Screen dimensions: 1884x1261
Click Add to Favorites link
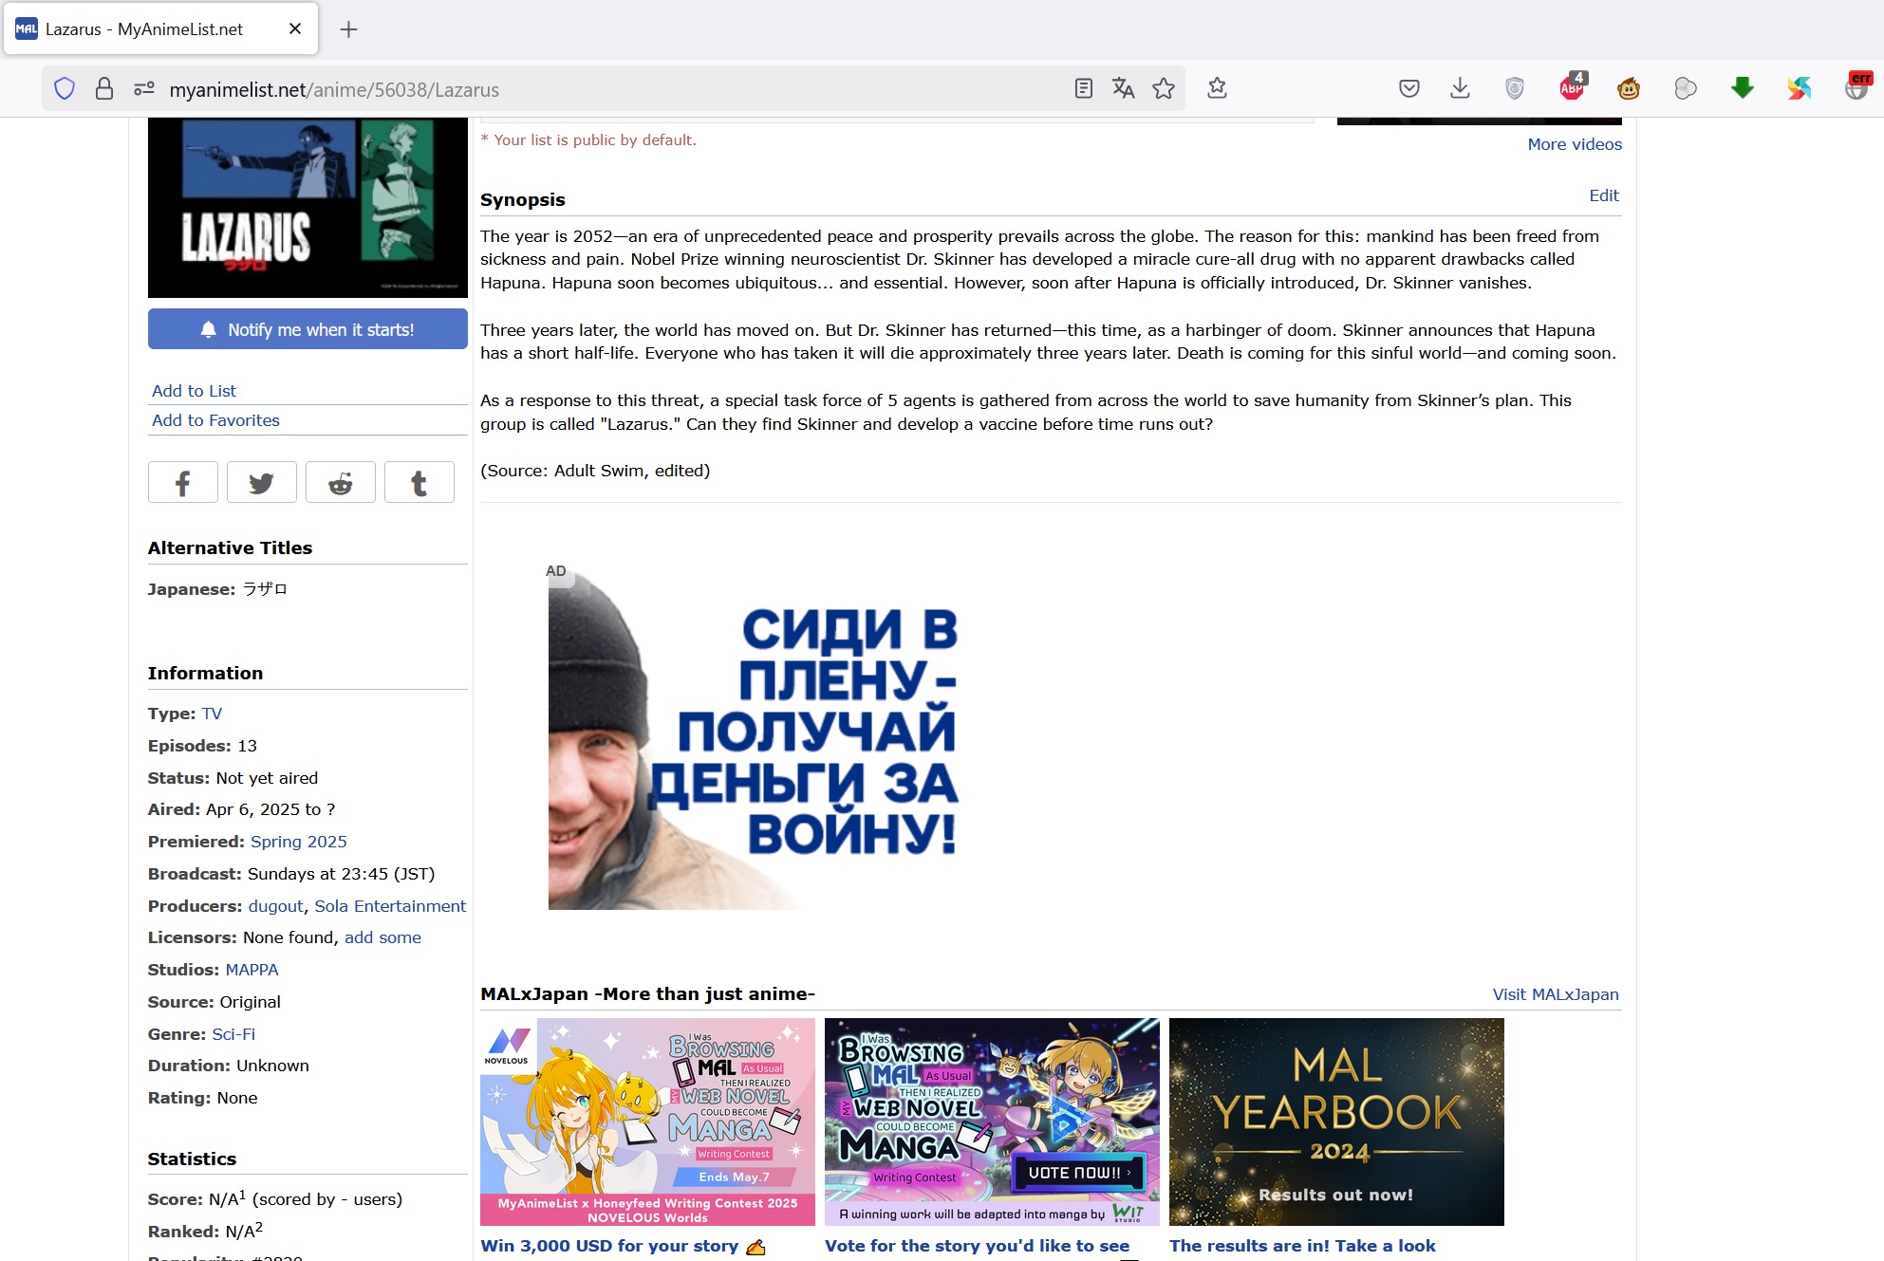(215, 420)
